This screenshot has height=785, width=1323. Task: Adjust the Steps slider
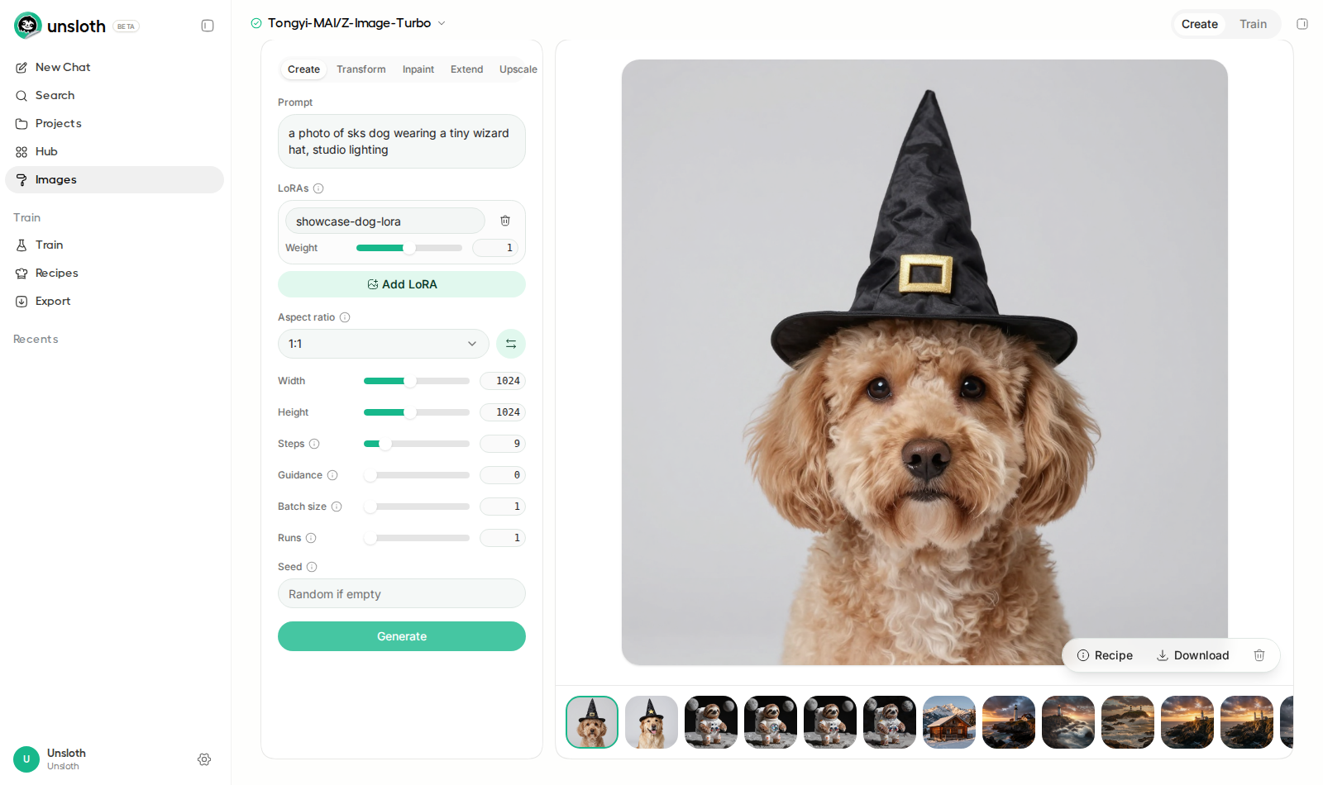point(417,444)
